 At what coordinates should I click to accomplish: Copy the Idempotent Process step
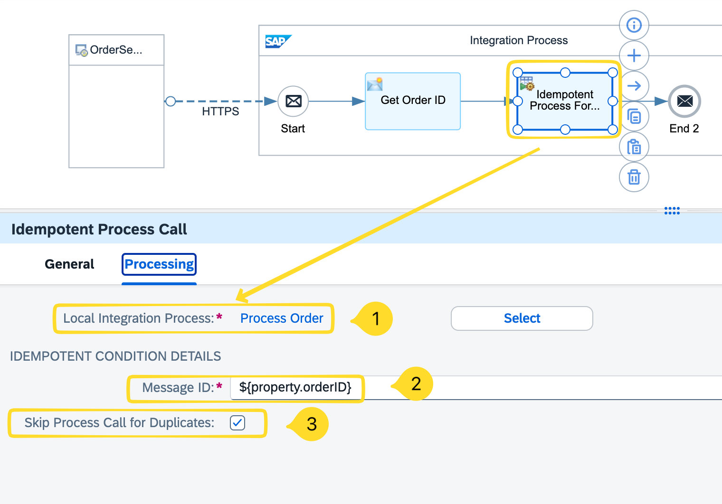point(634,116)
